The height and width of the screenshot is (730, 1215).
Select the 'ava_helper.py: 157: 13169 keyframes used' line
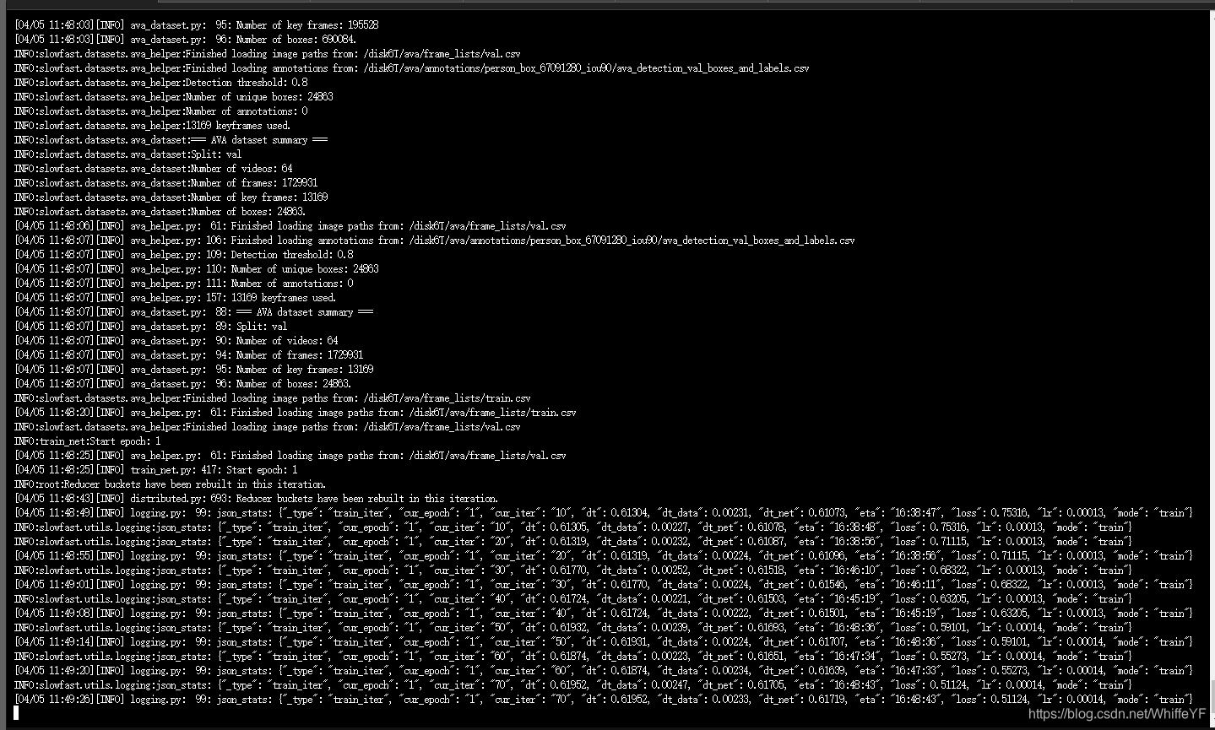pyautogui.click(x=175, y=298)
